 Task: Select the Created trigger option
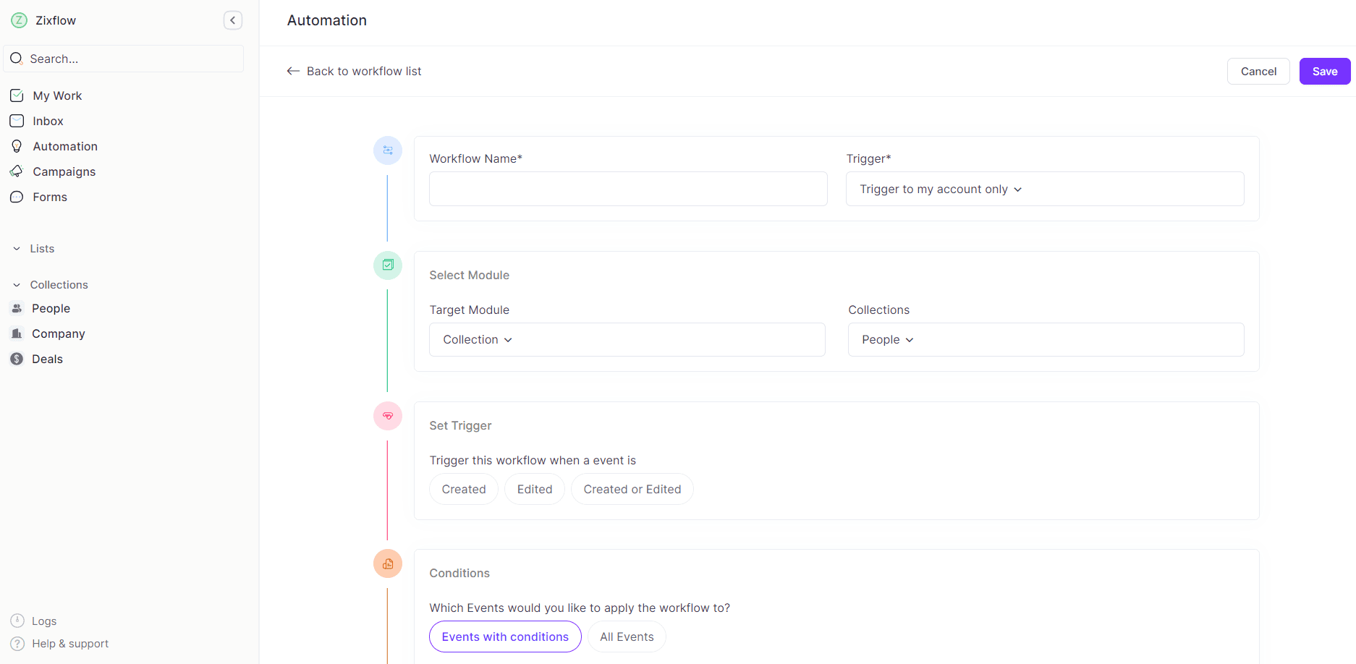coord(463,489)
